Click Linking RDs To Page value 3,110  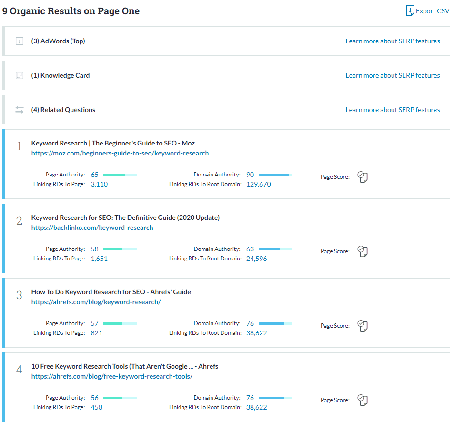99,184
